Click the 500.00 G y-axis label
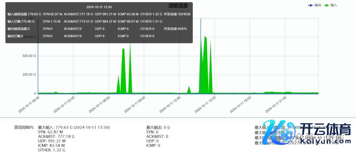Screen dimensions: 356x152 29,56
